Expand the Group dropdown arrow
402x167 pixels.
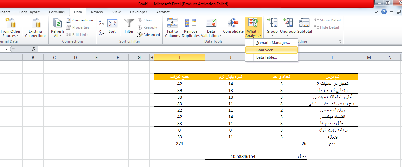tap(272, 36)
